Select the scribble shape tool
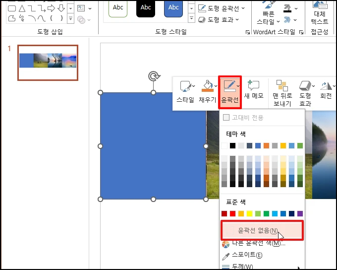The height and width of the screenshot is (270, 337). (21, 18)
